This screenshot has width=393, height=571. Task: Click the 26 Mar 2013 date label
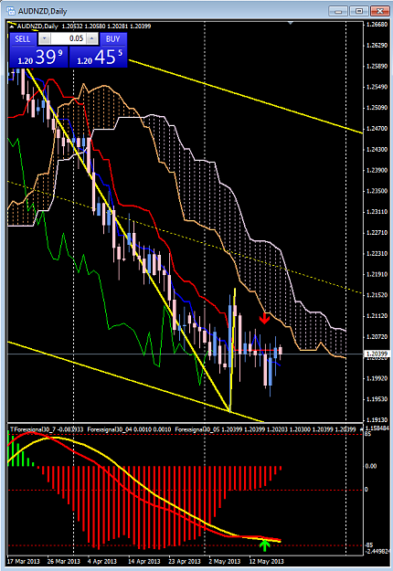64,561
